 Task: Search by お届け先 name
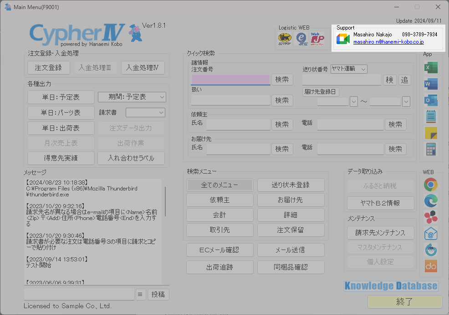[x=282, y=149]
